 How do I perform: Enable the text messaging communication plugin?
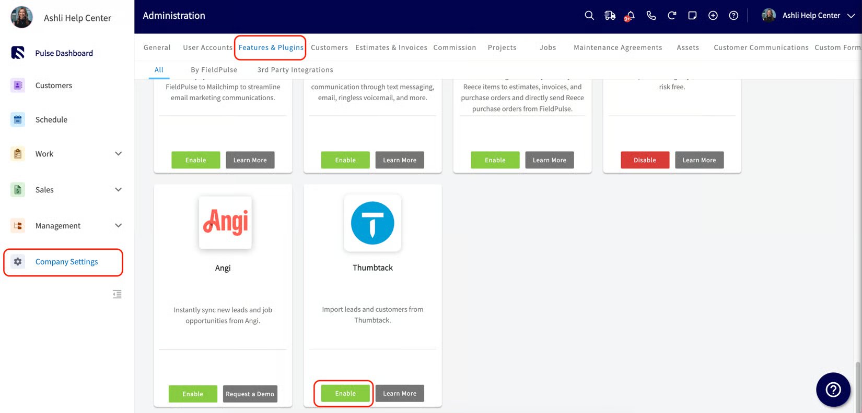pos(345,160)
